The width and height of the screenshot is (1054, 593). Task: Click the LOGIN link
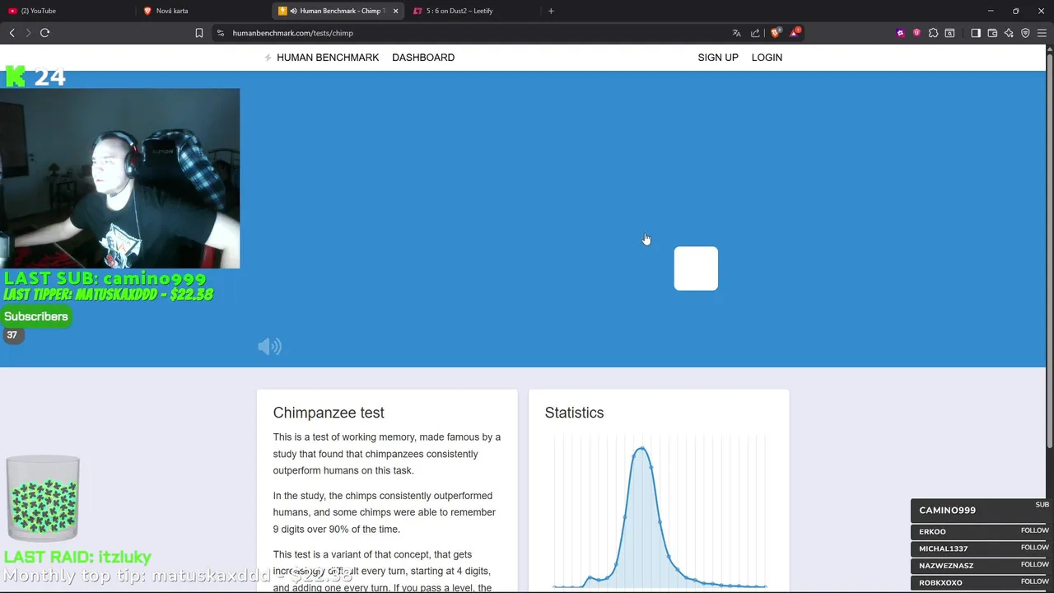coord(767,58)
